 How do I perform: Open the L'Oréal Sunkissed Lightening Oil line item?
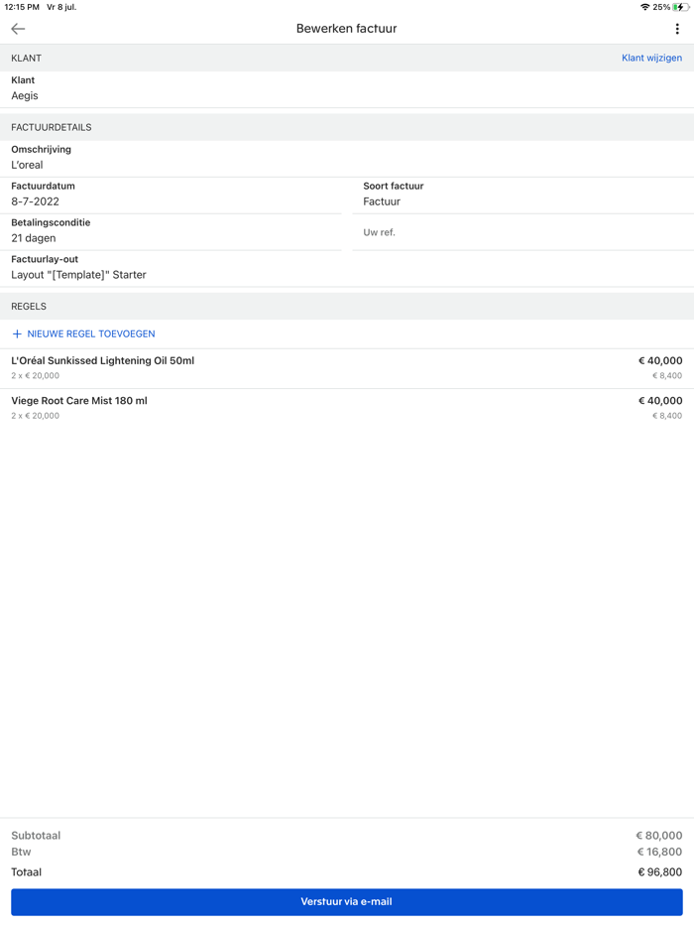pyautogui.click(x=347, y=367)
